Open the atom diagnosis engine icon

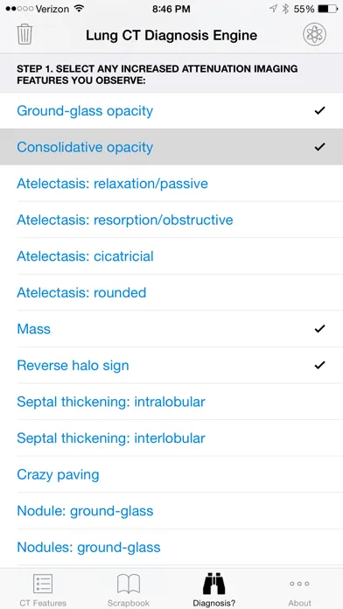pyautogui.click(x=314, y=35)
